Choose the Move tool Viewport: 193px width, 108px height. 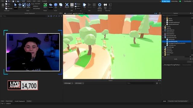tap(20, 6)
